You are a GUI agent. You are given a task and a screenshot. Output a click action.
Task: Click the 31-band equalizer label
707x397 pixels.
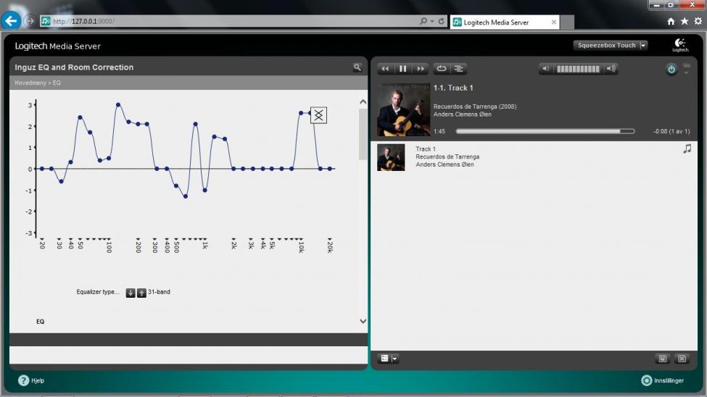[159, 292]
